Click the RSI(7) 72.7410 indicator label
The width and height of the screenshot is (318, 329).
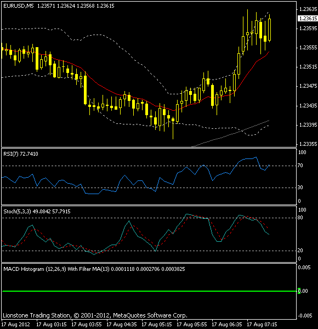click(x=21, y=154)
